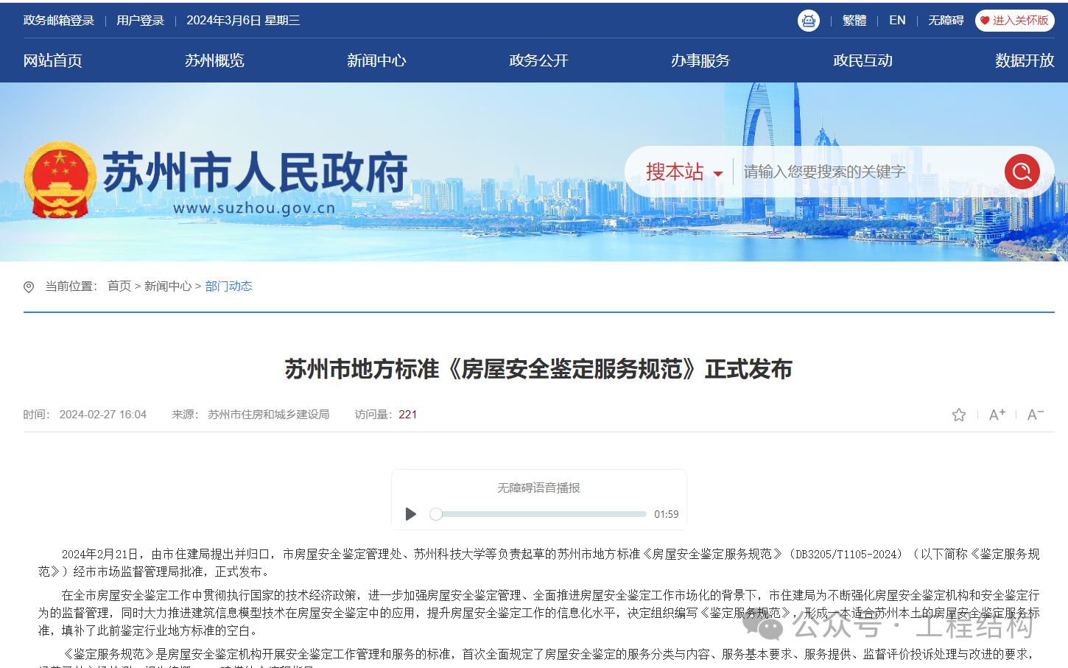Click the star favorite icon
The height and width of the screenshot is (668, 1068).
958,415
